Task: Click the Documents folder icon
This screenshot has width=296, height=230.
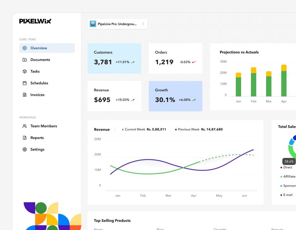Action: click(25, 60)
